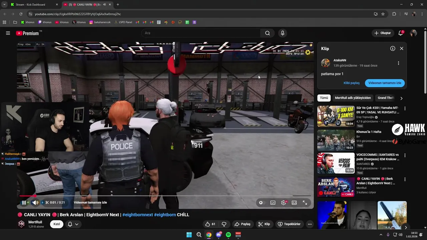Open Chrome three-dot menu
The image size is (427, 240).
click(x=422, y=14)
